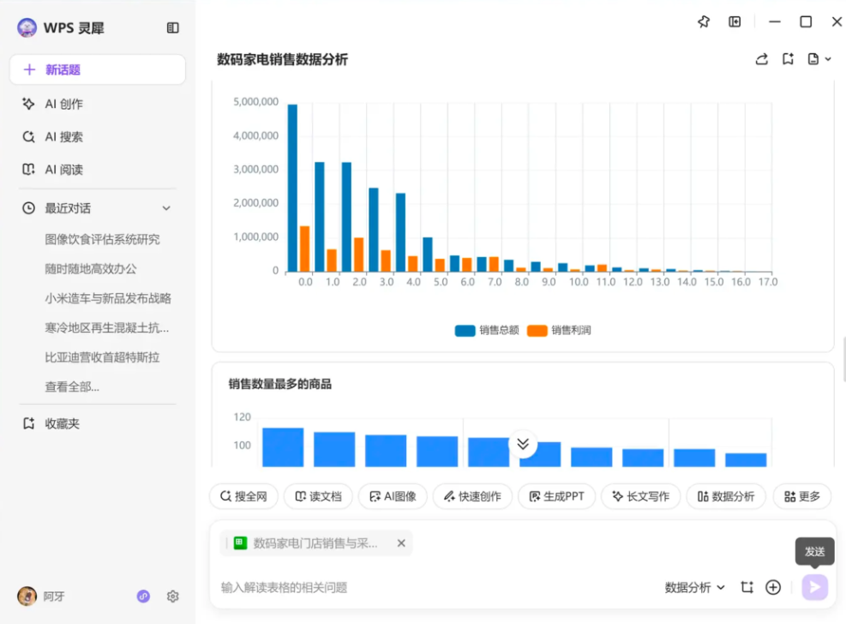Open conversation 图像饮食评估系统研究
This screenshot has height=624, width=846.
pyautogui.click(x=102, y=239)
